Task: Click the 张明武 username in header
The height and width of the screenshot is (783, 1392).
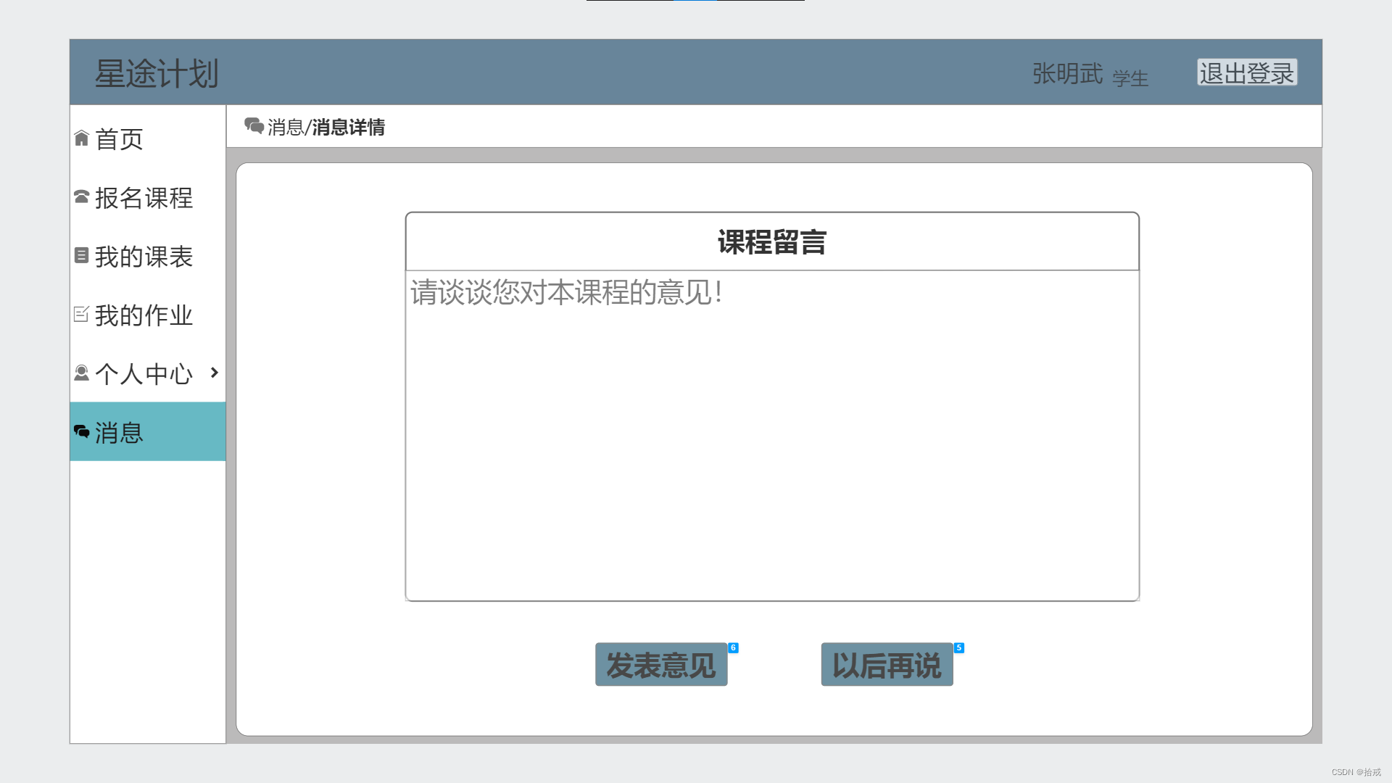Action: [x=1067, y=74]
